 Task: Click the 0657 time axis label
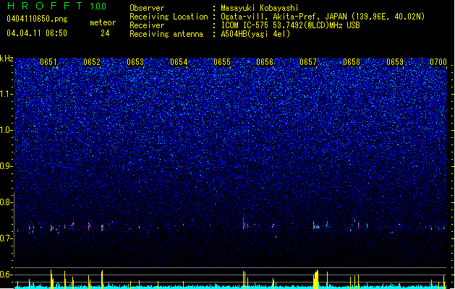308,62
